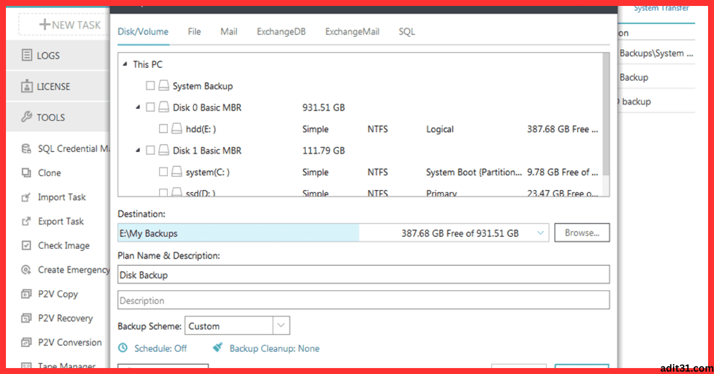This screenshot has width=714, height=374.
Task: Click the Browse button for destination
Action: tap(582, 232)
